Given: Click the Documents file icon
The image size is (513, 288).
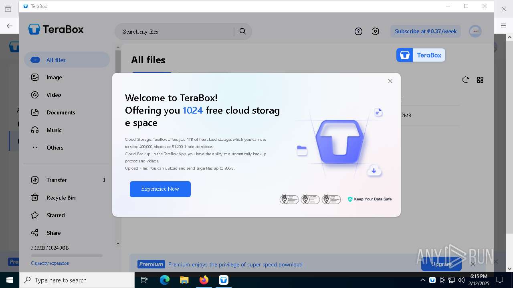Looking at the screenshot, I should (x=35, y=112).
